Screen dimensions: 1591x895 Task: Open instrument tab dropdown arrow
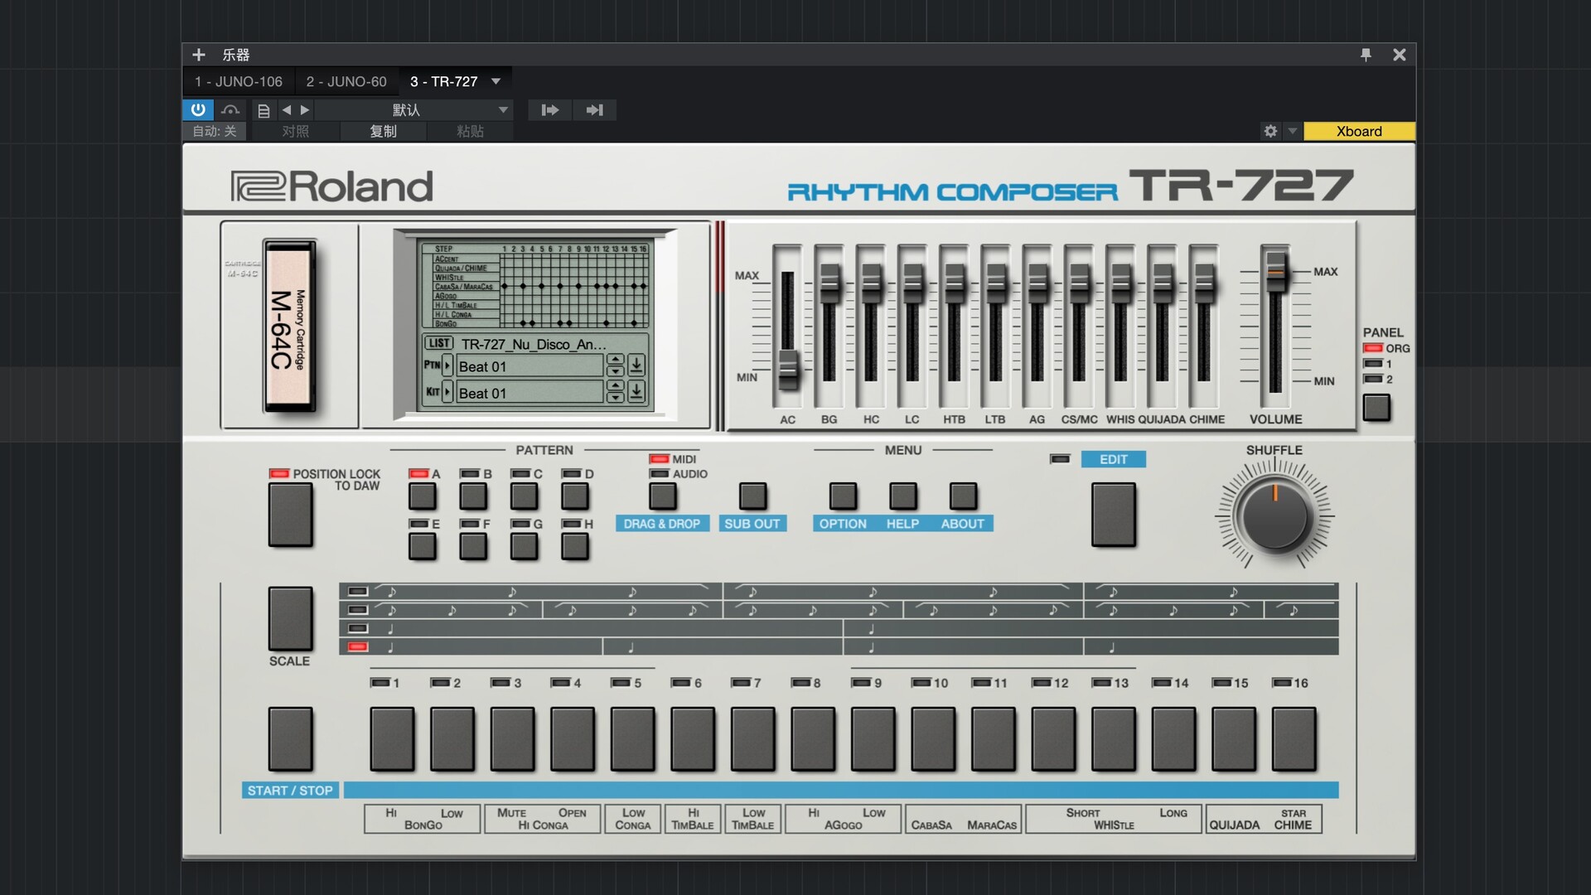click(496, 81)
